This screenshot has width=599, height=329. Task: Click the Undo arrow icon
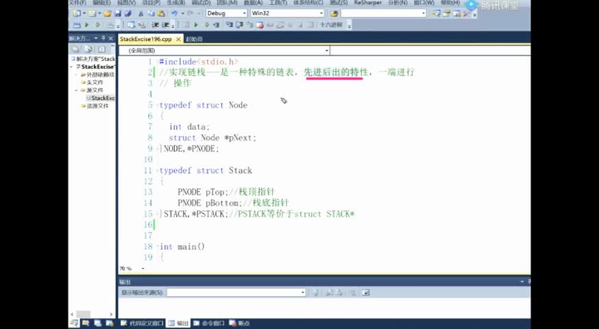pos(174,14)
